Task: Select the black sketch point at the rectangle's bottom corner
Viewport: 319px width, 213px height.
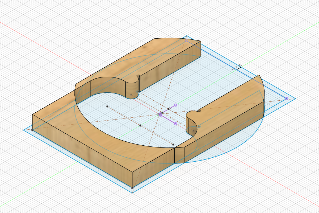Action: click(132, 188)
